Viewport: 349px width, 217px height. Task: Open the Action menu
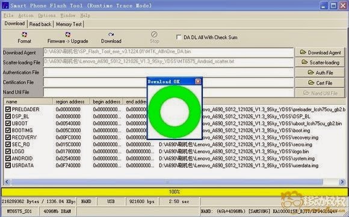26,16
